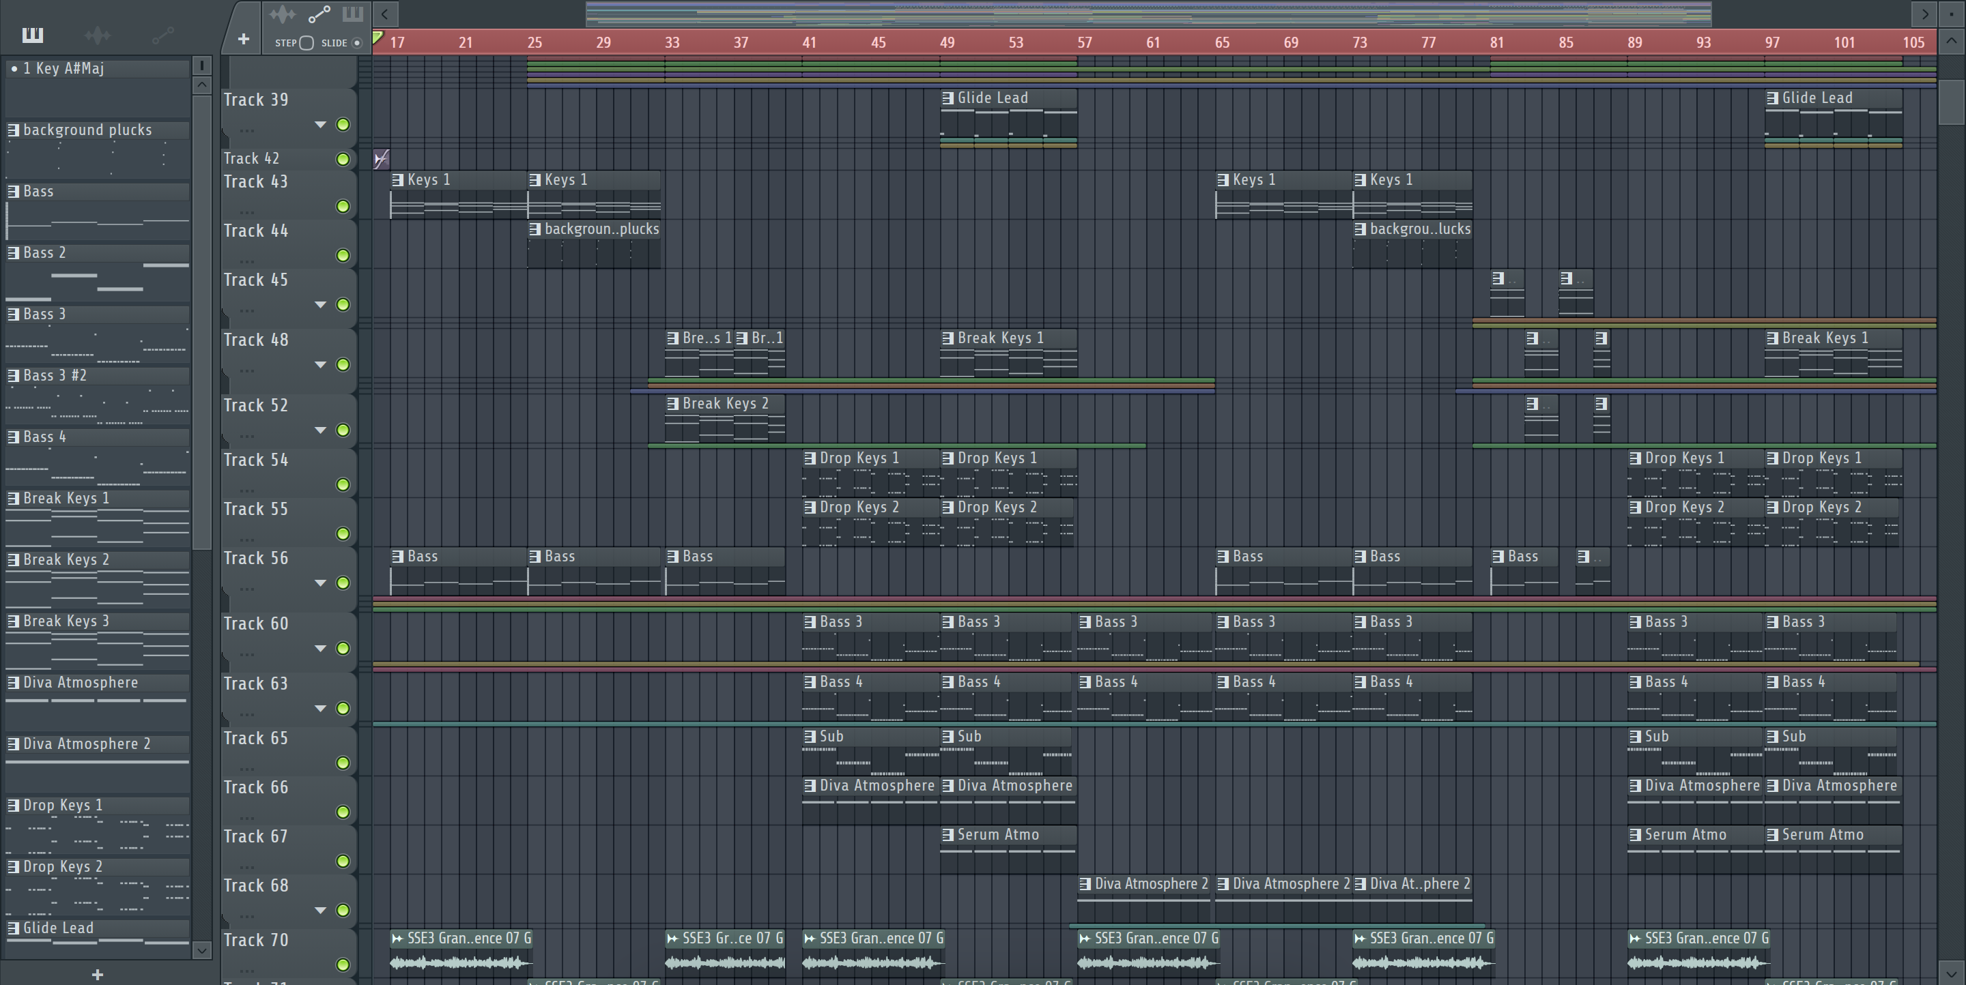Click the icon of Bass pattern in picker
The height and width of the screenshot is (985, 1966).
(13, 192)
